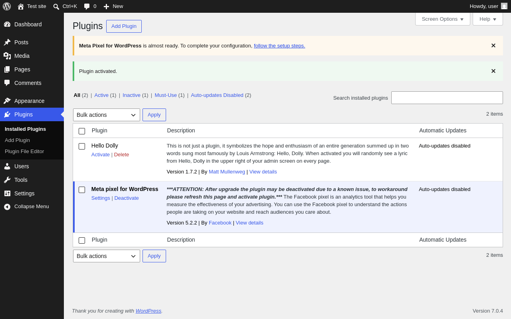511x319 pixels.
Task: Click the Version 7.0.4 footer text
Action: 488,311
